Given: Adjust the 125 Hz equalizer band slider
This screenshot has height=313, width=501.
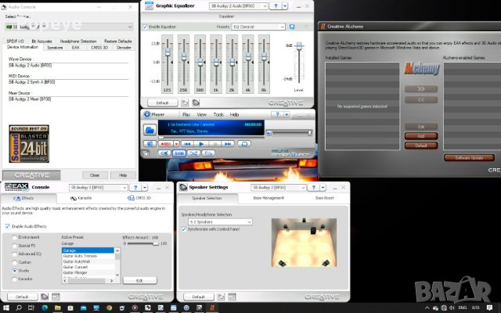Looking at the screenshot, I should point(168,52).
